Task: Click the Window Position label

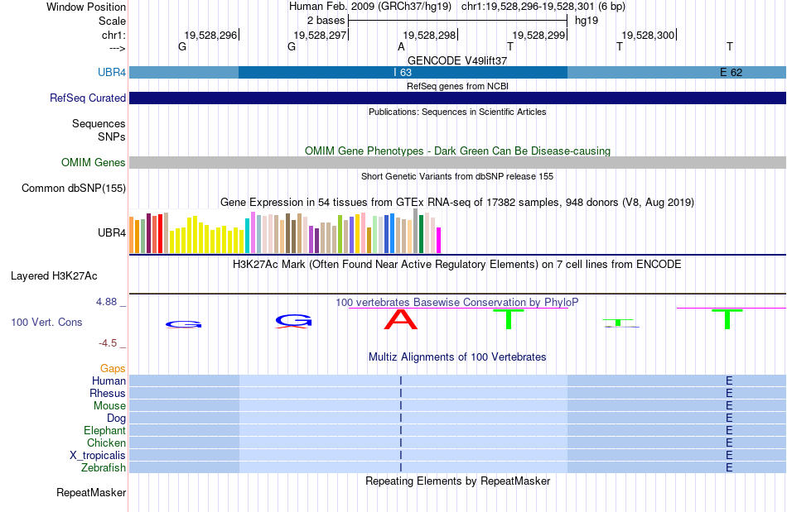Action: [86, 7]
